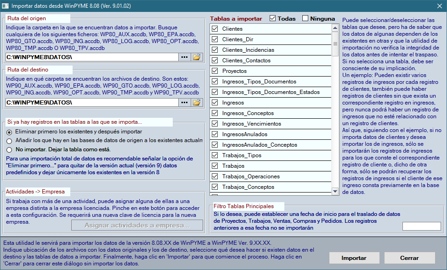Screen dimensions: 447x270
Task: Select 'Eliminar primero los existentes' radio option
Action: coord(9,132)
